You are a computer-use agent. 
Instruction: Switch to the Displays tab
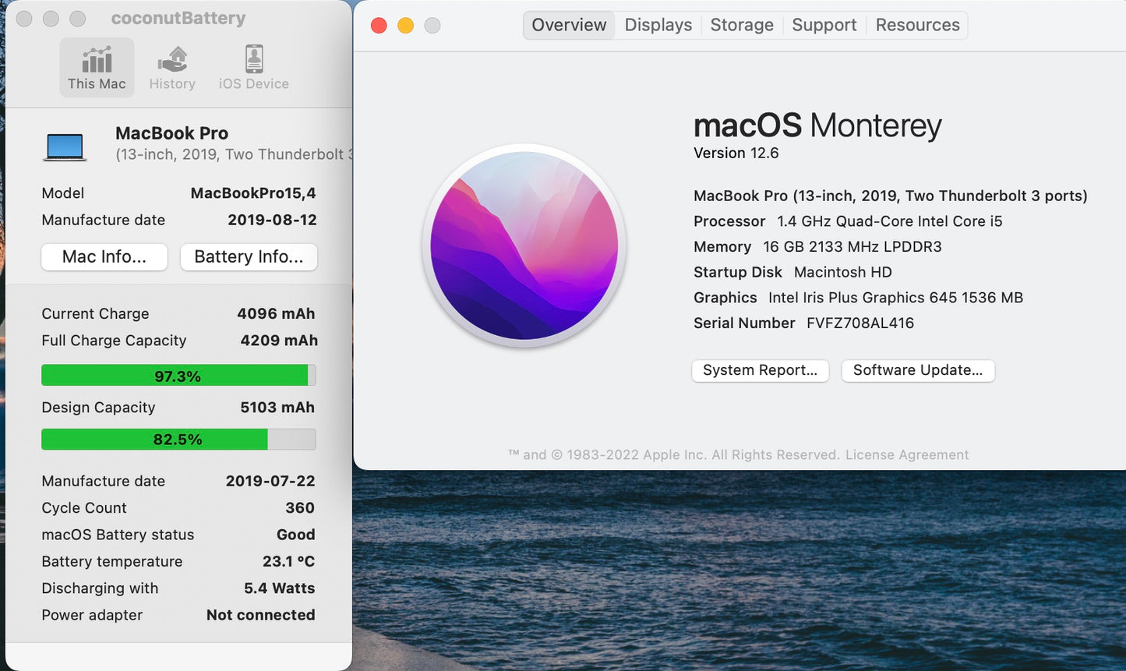[657, 24]
